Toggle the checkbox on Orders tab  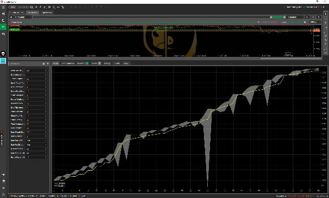click(99, 63)
